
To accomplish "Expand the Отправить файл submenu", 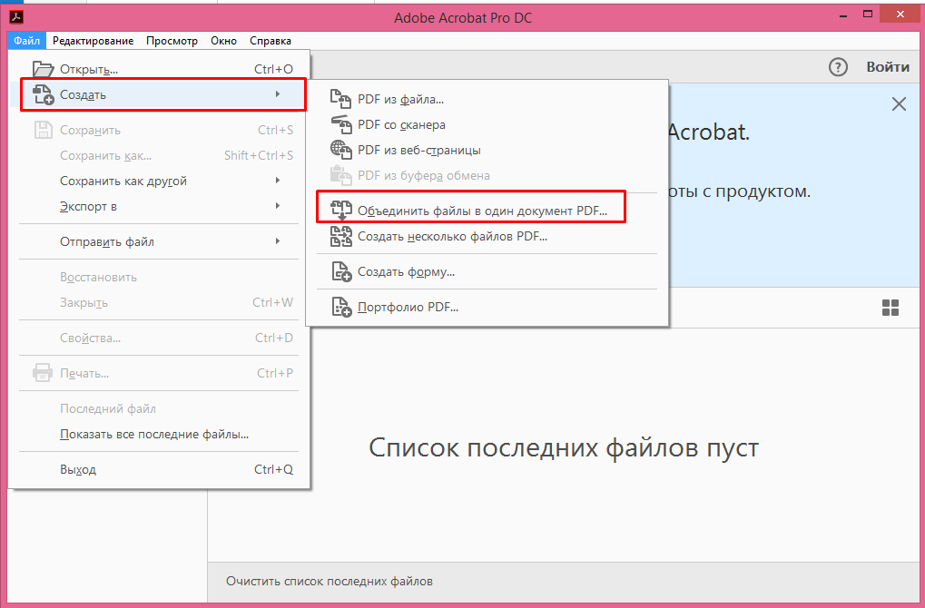I will (x=159, y=241).
